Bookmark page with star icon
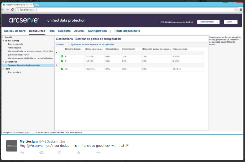Screen dimensions: 245x162 pos(236,10)
